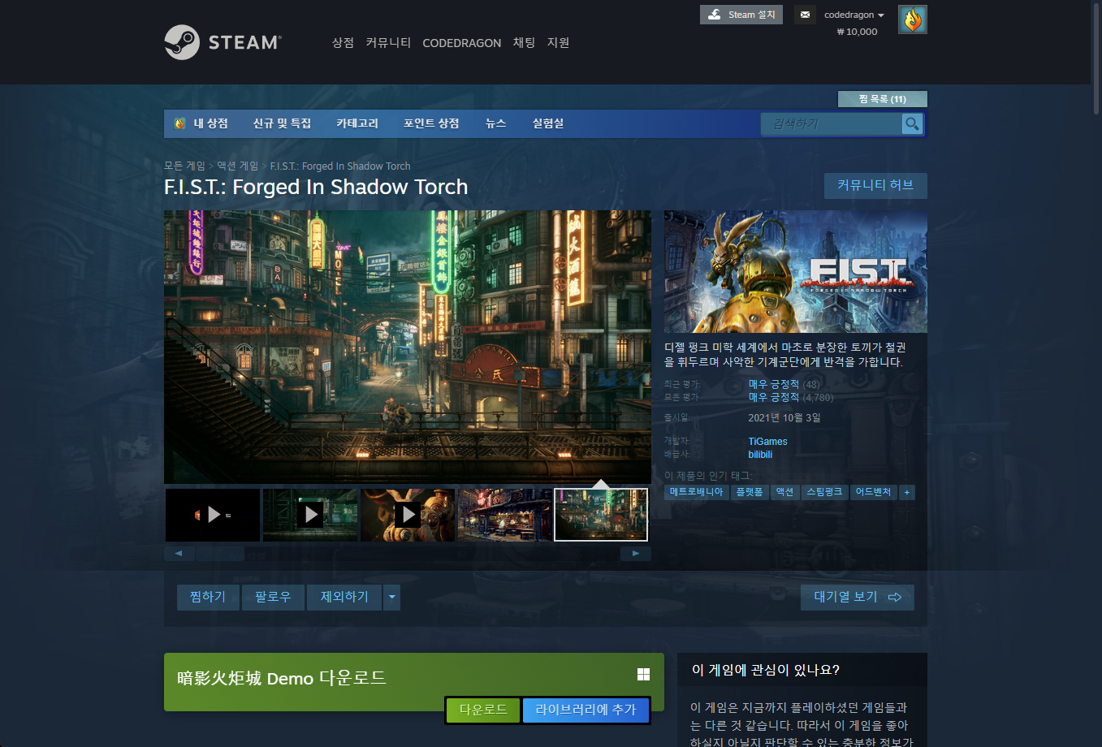Click the 액션 게임 breadcrumb link
The height and width of the screenshot is (747, 1102).
237,166
